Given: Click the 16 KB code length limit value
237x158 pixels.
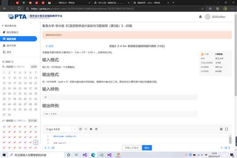Looking at the screenshot, I should pyautogui.click(x=218, y=63).
